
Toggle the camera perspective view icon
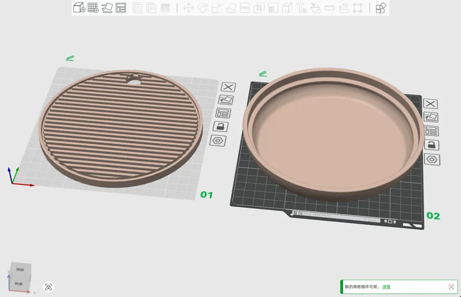(48, 287)
